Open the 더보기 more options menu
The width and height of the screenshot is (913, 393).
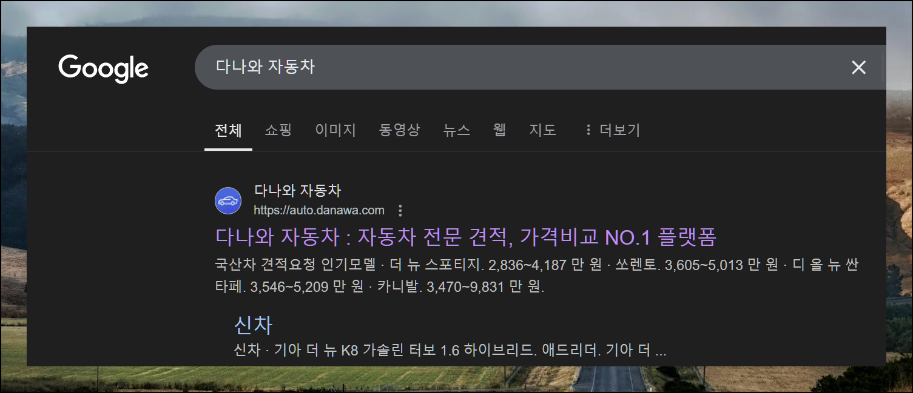[612, 130]
